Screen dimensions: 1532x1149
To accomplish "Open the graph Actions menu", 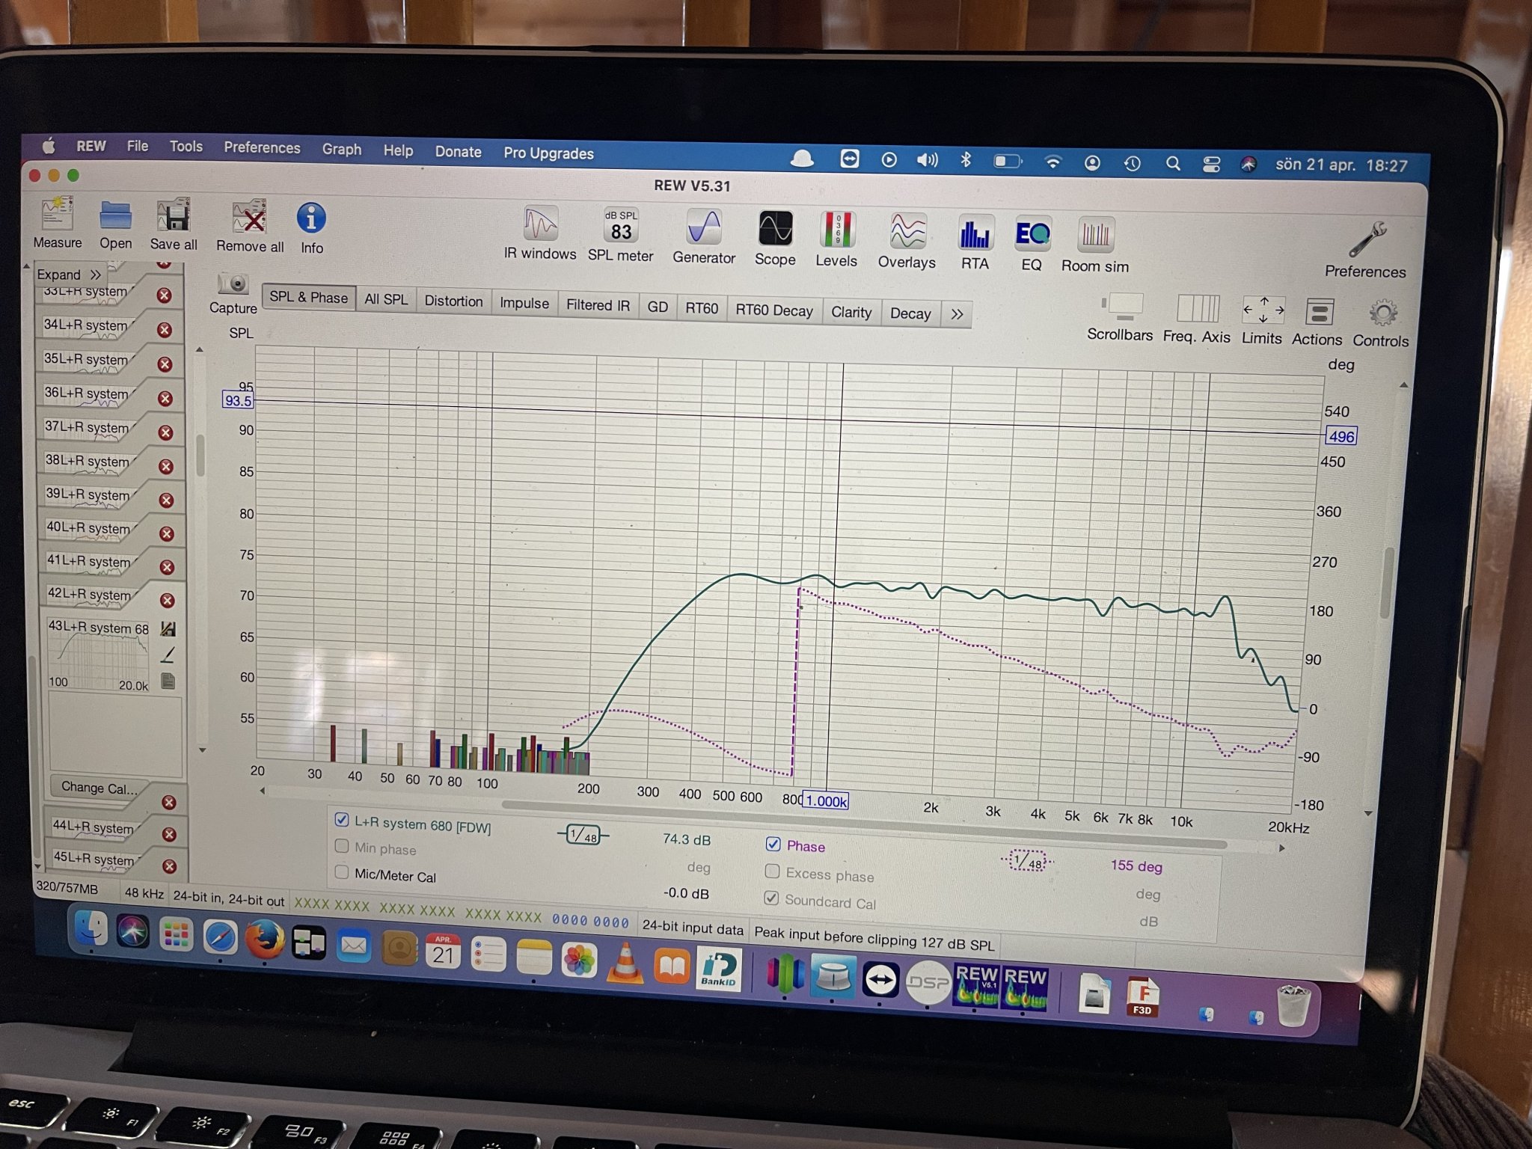I will point(1317,322).
